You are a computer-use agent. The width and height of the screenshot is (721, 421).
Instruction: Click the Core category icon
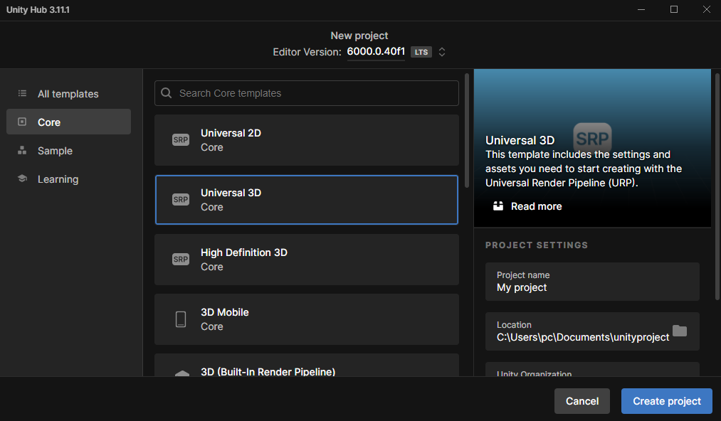22,122
